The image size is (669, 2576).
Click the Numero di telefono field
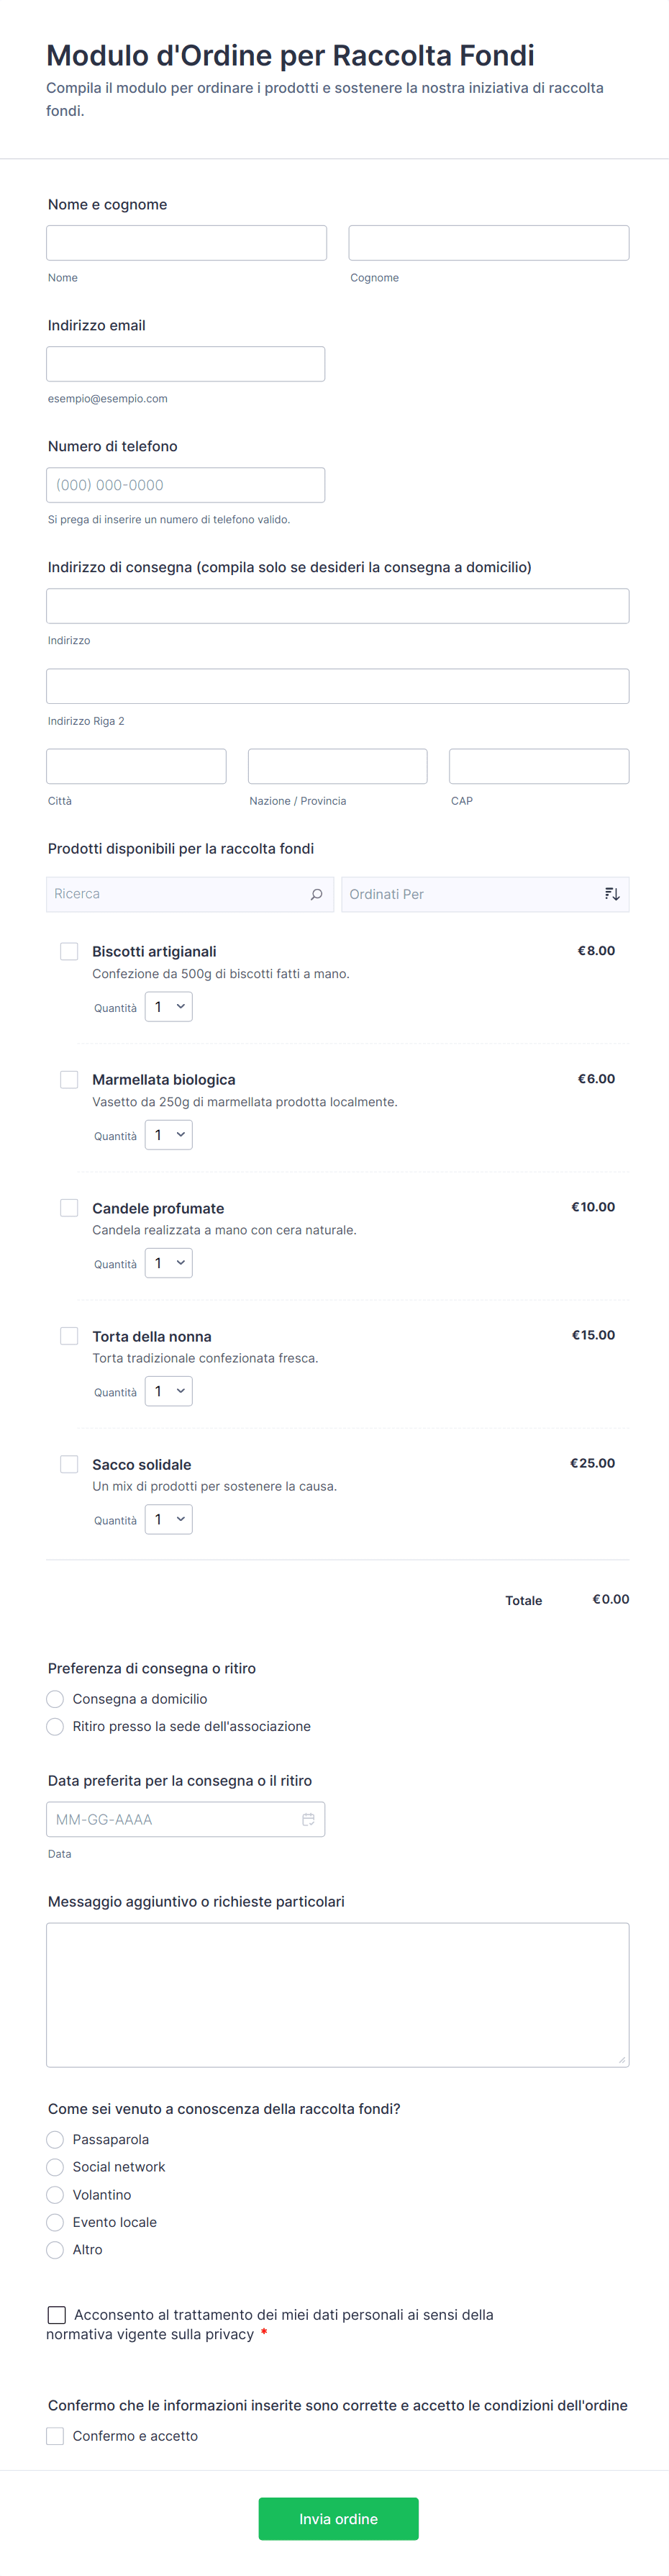click(x=185, y=485)
